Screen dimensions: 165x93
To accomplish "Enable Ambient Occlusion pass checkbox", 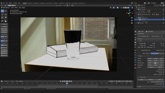I will pos(163,75).
